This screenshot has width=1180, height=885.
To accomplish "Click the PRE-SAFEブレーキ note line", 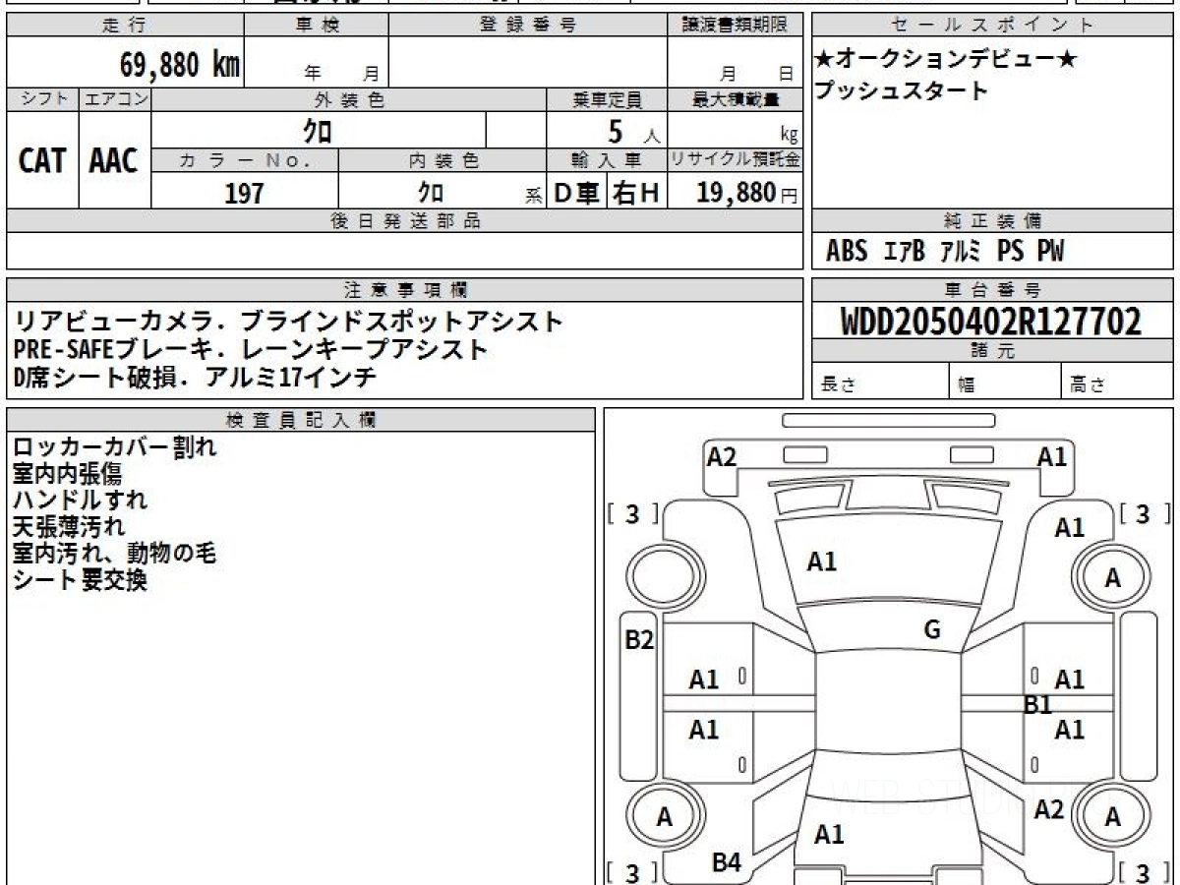I will (x=251, y=349).
